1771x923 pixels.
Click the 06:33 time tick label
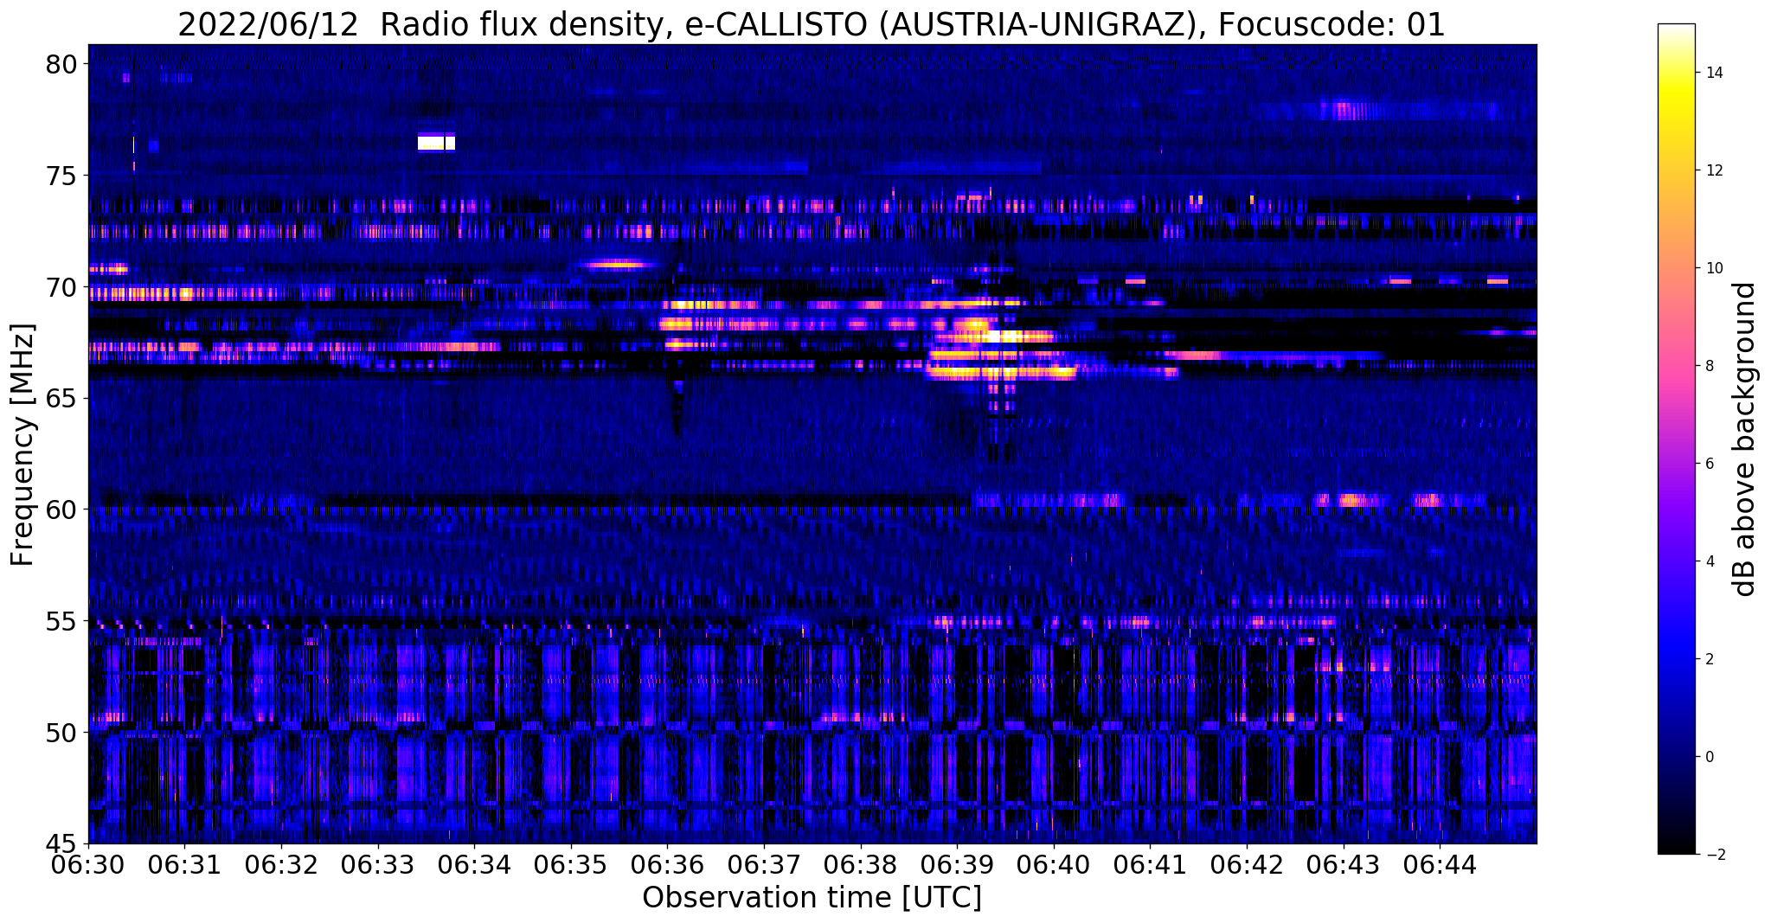pyautogui.click(x=377, y=863)
